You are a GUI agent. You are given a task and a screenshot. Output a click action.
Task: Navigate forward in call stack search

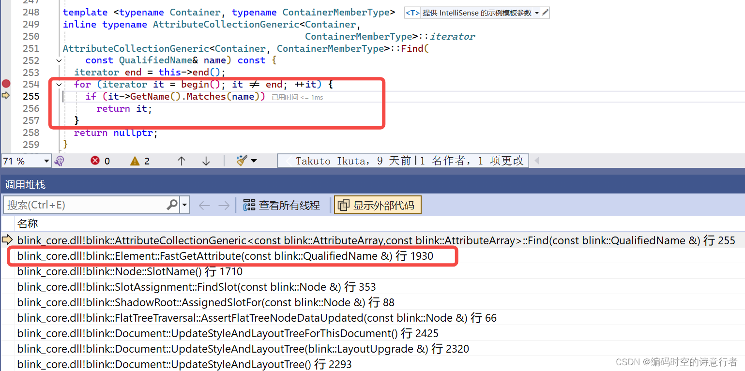[224, 206]
